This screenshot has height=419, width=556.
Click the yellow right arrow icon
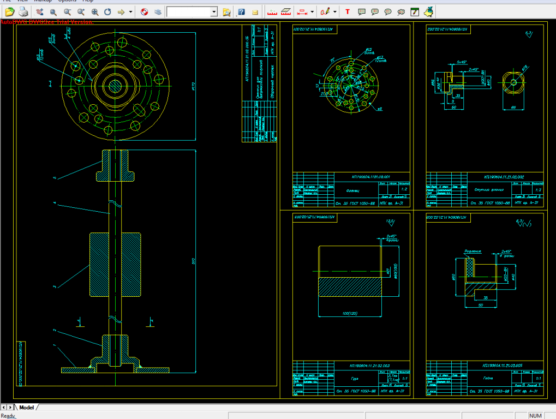121,11
